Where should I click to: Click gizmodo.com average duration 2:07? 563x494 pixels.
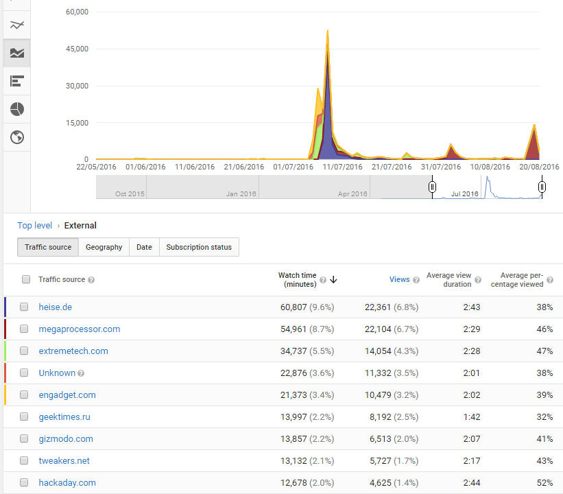click(471, 439)
